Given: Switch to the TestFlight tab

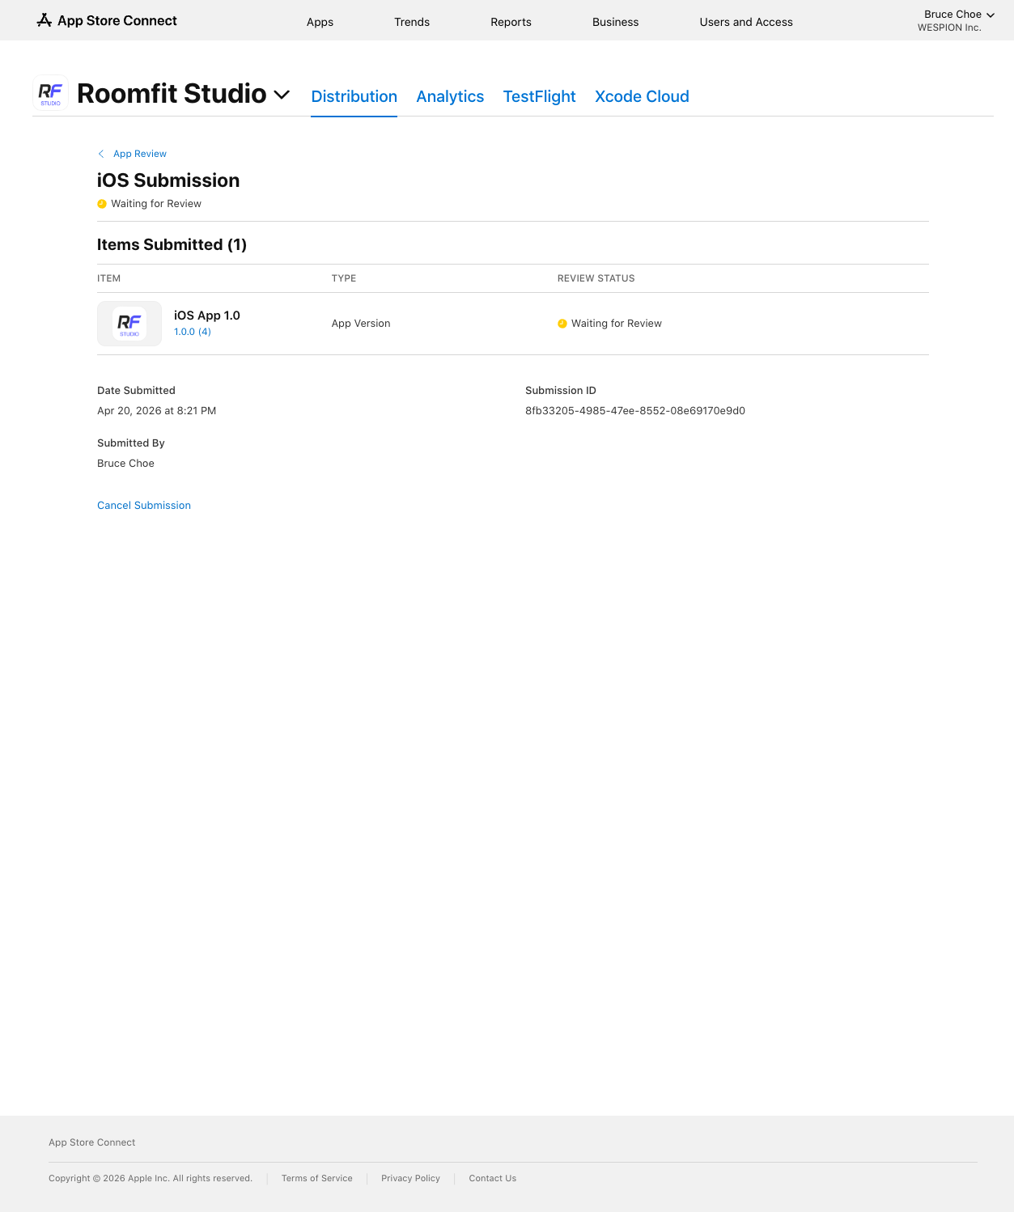Looking at the screenshot, I should pos(539,96).
